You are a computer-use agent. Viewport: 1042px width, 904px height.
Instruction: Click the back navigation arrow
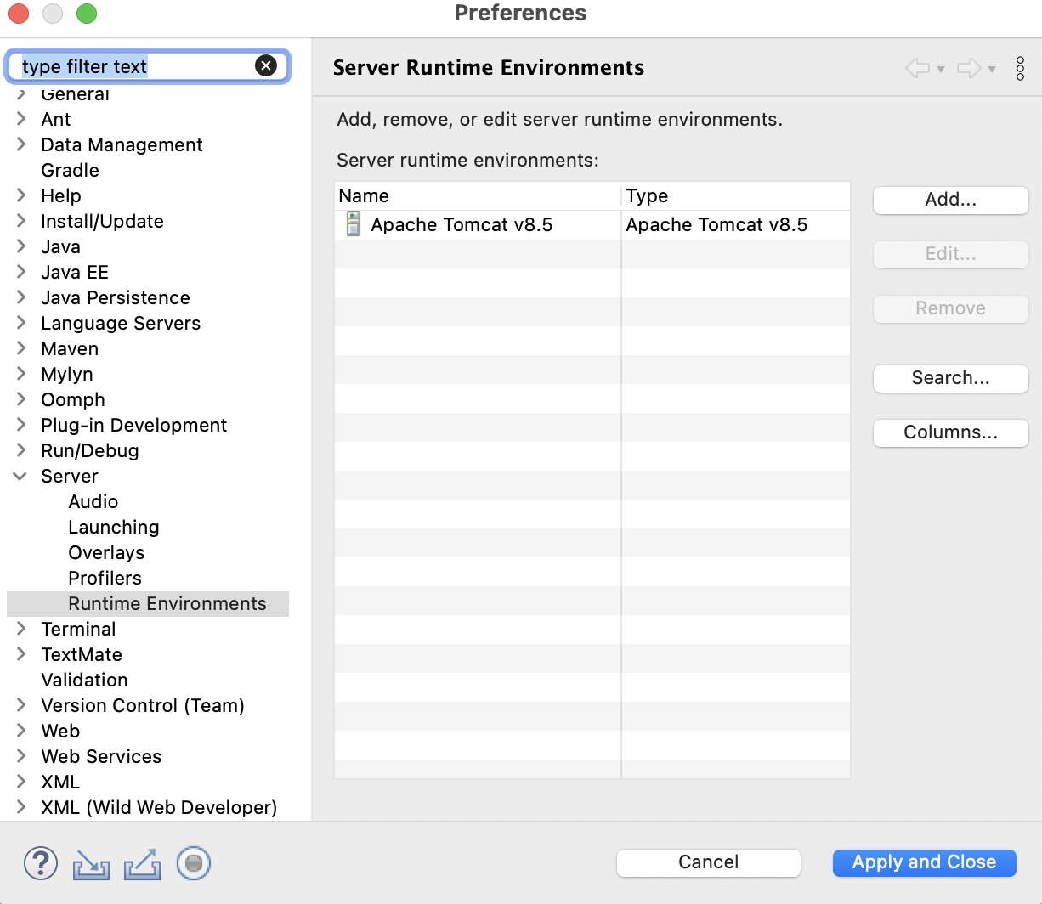click(x=917, y=68)
